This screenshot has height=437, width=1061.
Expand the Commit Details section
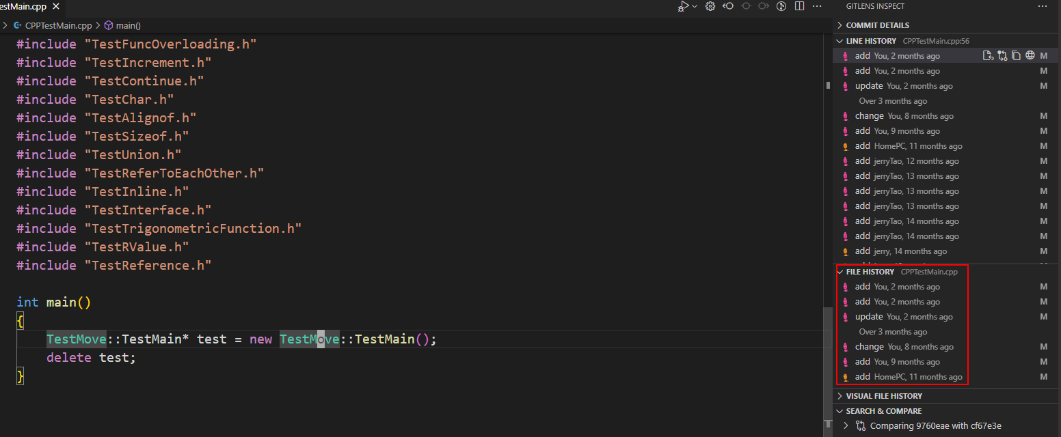tap(840, 25)
